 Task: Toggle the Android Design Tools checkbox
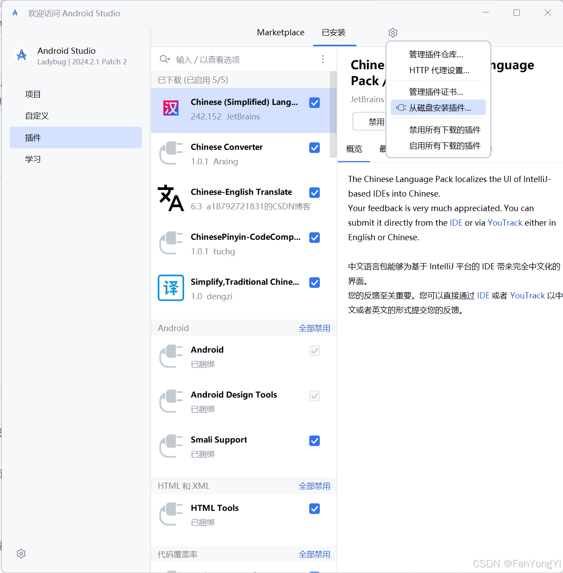point(315,396)
